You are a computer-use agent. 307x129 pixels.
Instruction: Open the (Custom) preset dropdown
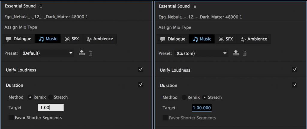pos(201,53)
